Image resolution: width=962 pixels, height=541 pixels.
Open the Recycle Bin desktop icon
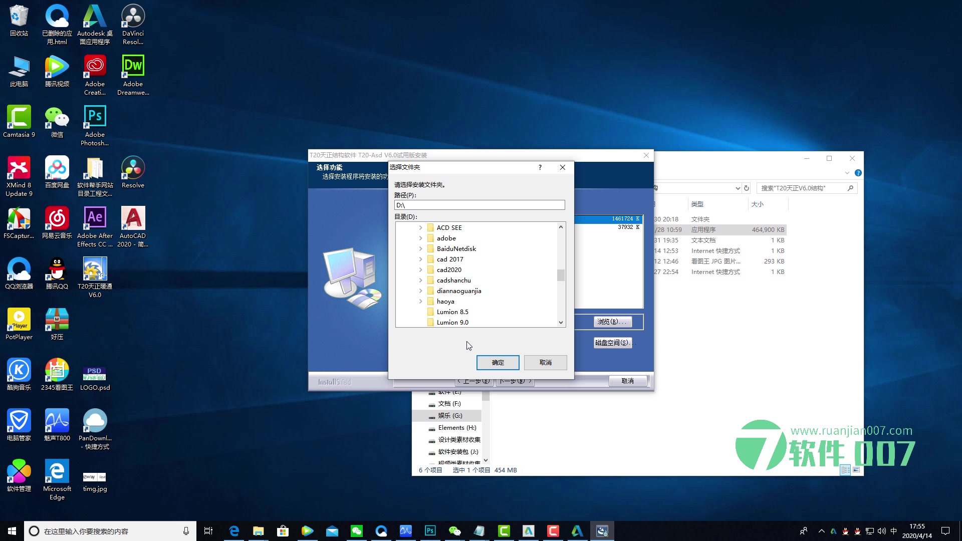coord(19,20)
